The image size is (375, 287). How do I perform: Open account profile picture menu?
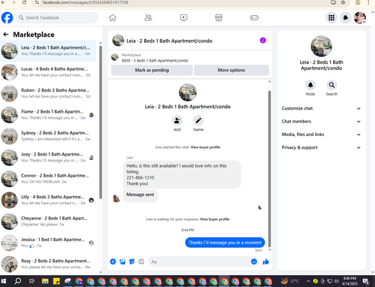click(x=360, y=18)
